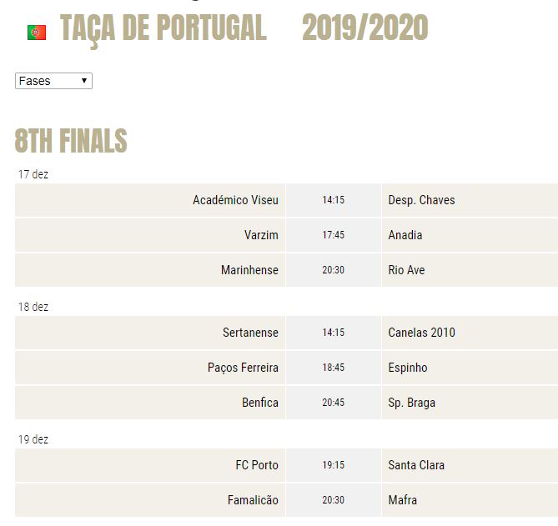
Task: Open the Famalicão team entry
Action: [x=253, y=499]
